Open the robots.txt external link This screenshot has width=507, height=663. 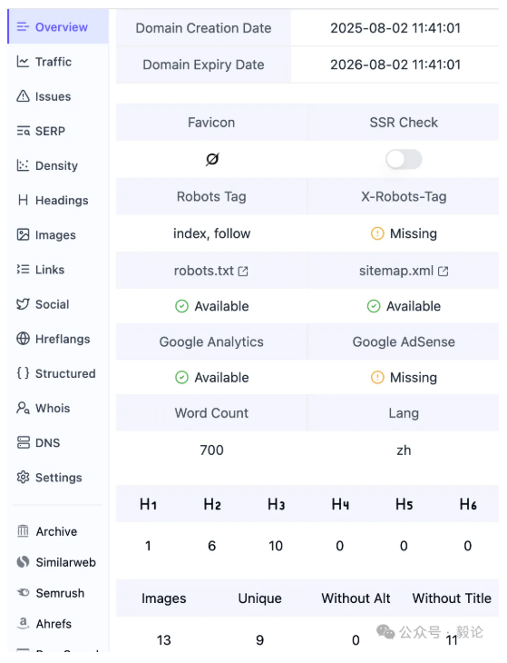211,271
